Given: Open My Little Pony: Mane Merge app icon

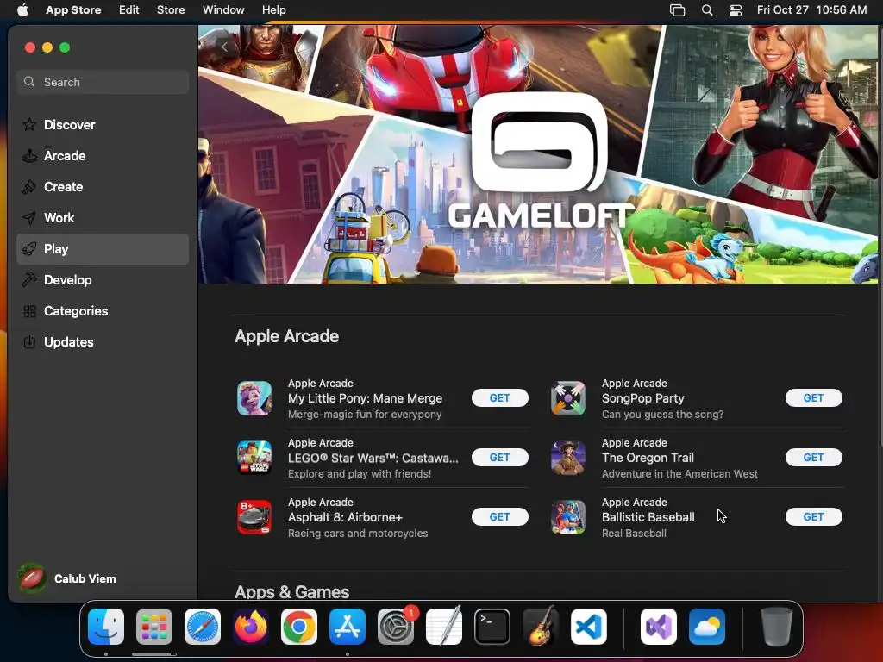Looking at the screenshot, I should click(254, 398).
